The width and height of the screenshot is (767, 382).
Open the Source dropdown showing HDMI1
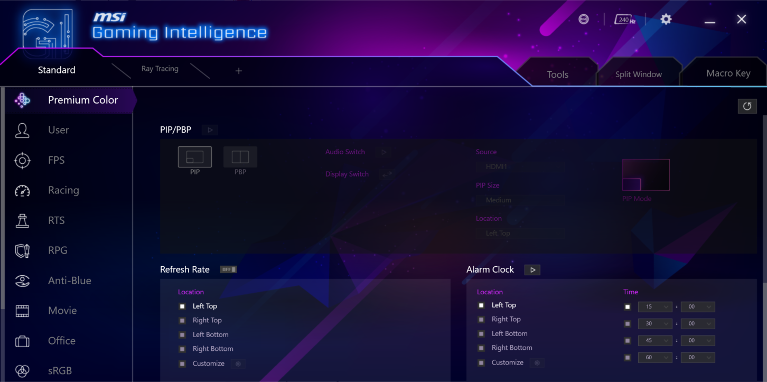coord(519,166)
